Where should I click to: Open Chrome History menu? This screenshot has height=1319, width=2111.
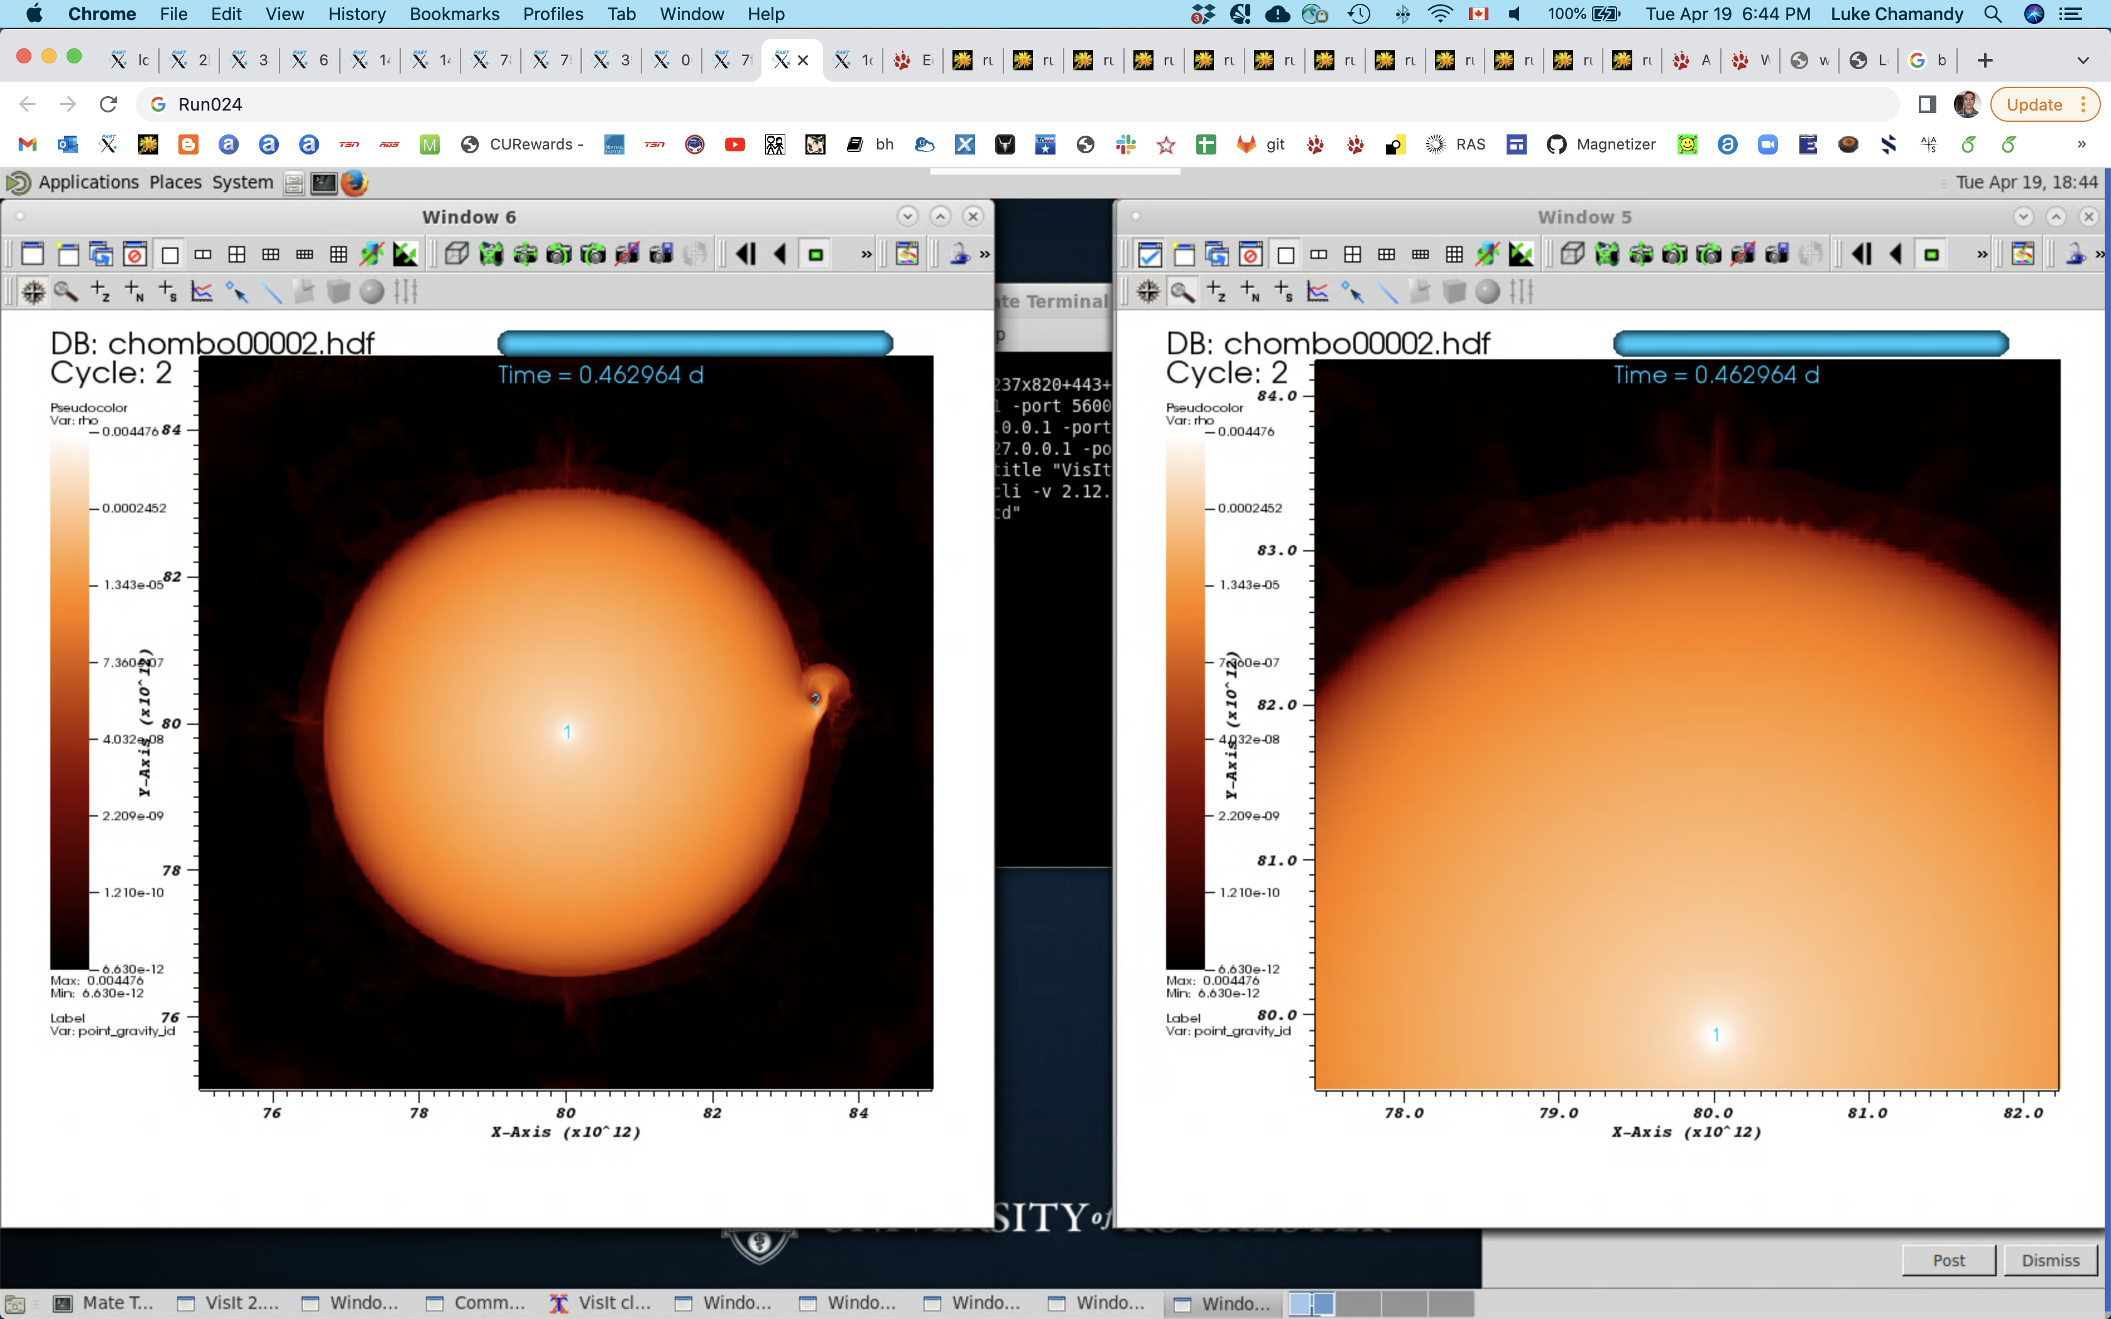(x=357, y=14)
